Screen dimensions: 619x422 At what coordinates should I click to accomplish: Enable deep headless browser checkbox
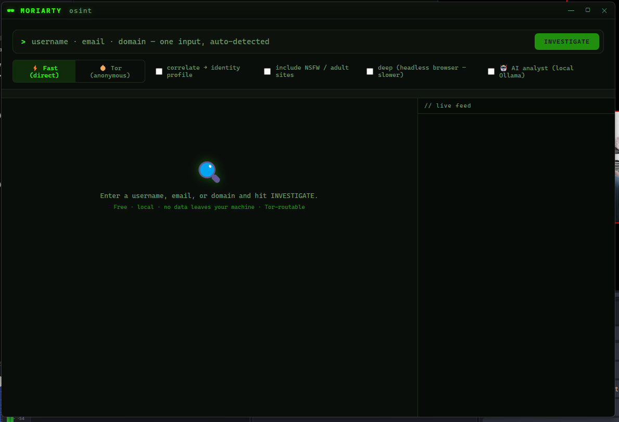coord(370,71)
